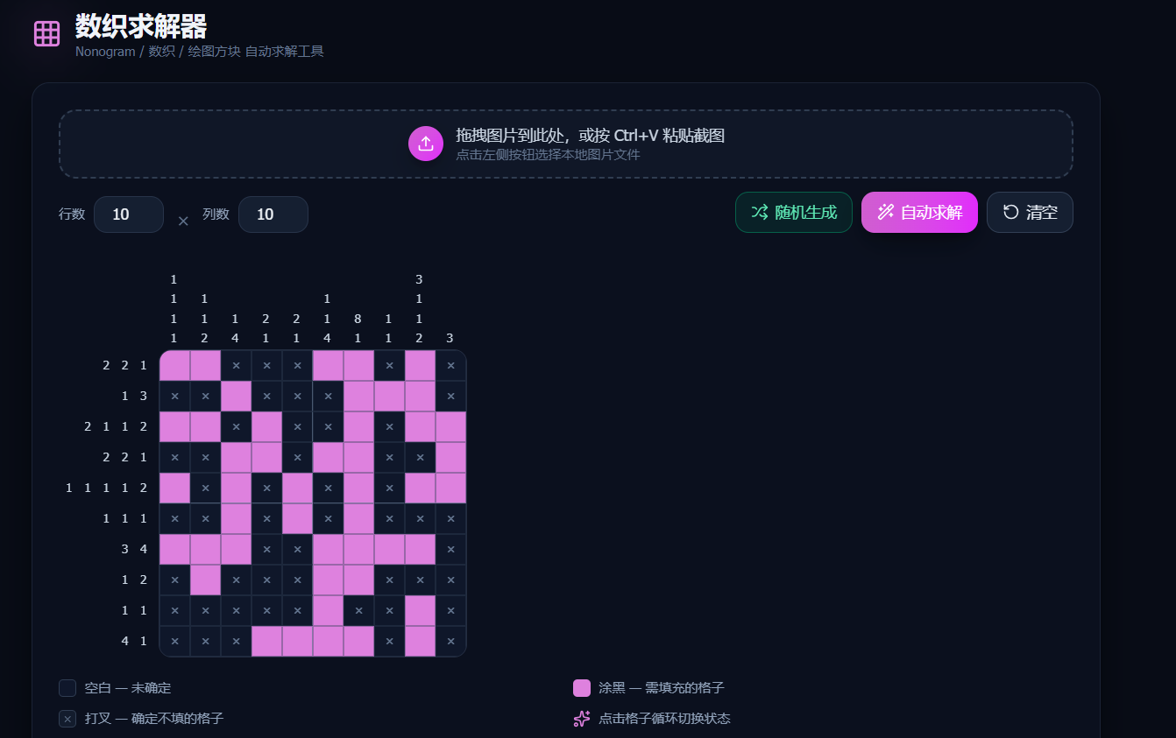Toggle crossed cell at row 2, column 1
The width and height of the screenshot is (1176, 738).
(174, 396)
